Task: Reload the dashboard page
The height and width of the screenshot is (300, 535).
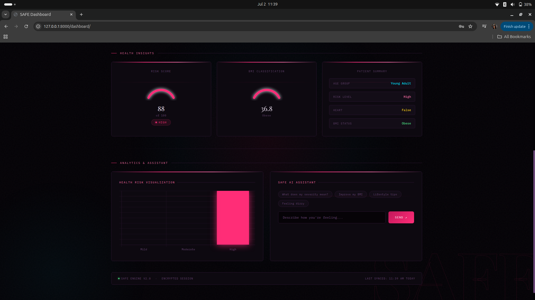Action: 26,26
